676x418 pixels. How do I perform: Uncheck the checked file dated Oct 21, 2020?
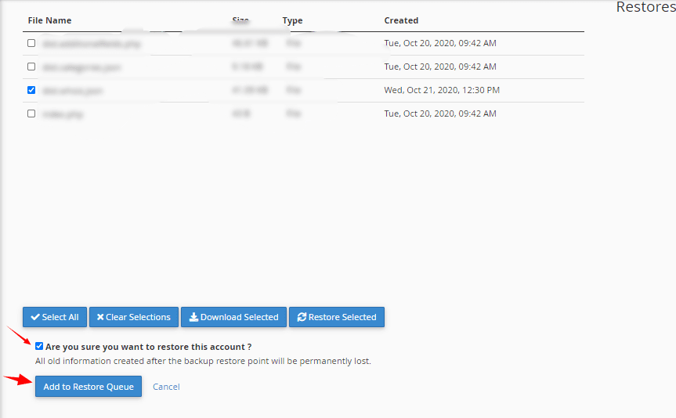[x=31, y=90]
